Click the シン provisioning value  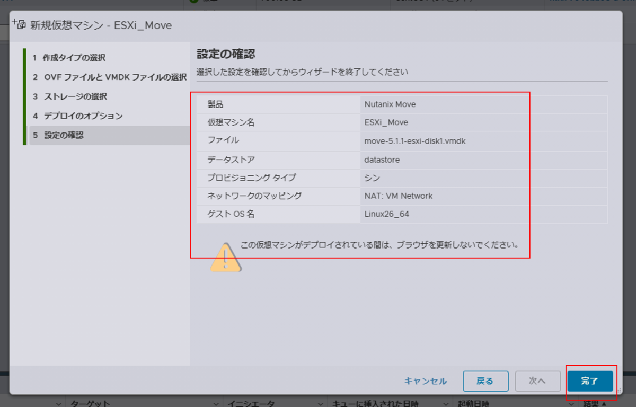pyautogui.click(x=372, y=178)
